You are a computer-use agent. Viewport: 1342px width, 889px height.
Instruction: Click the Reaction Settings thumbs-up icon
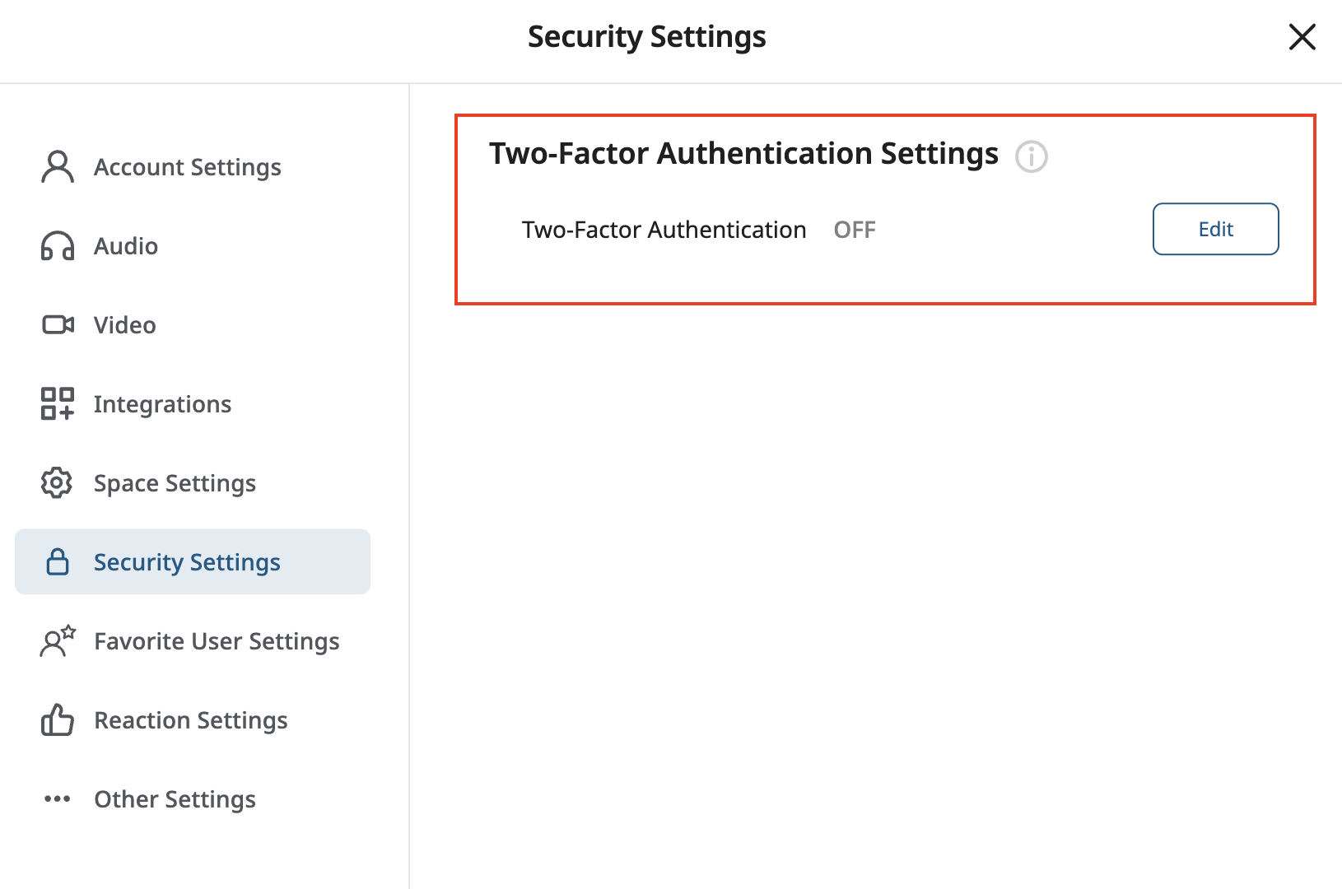tap(57, 720)
